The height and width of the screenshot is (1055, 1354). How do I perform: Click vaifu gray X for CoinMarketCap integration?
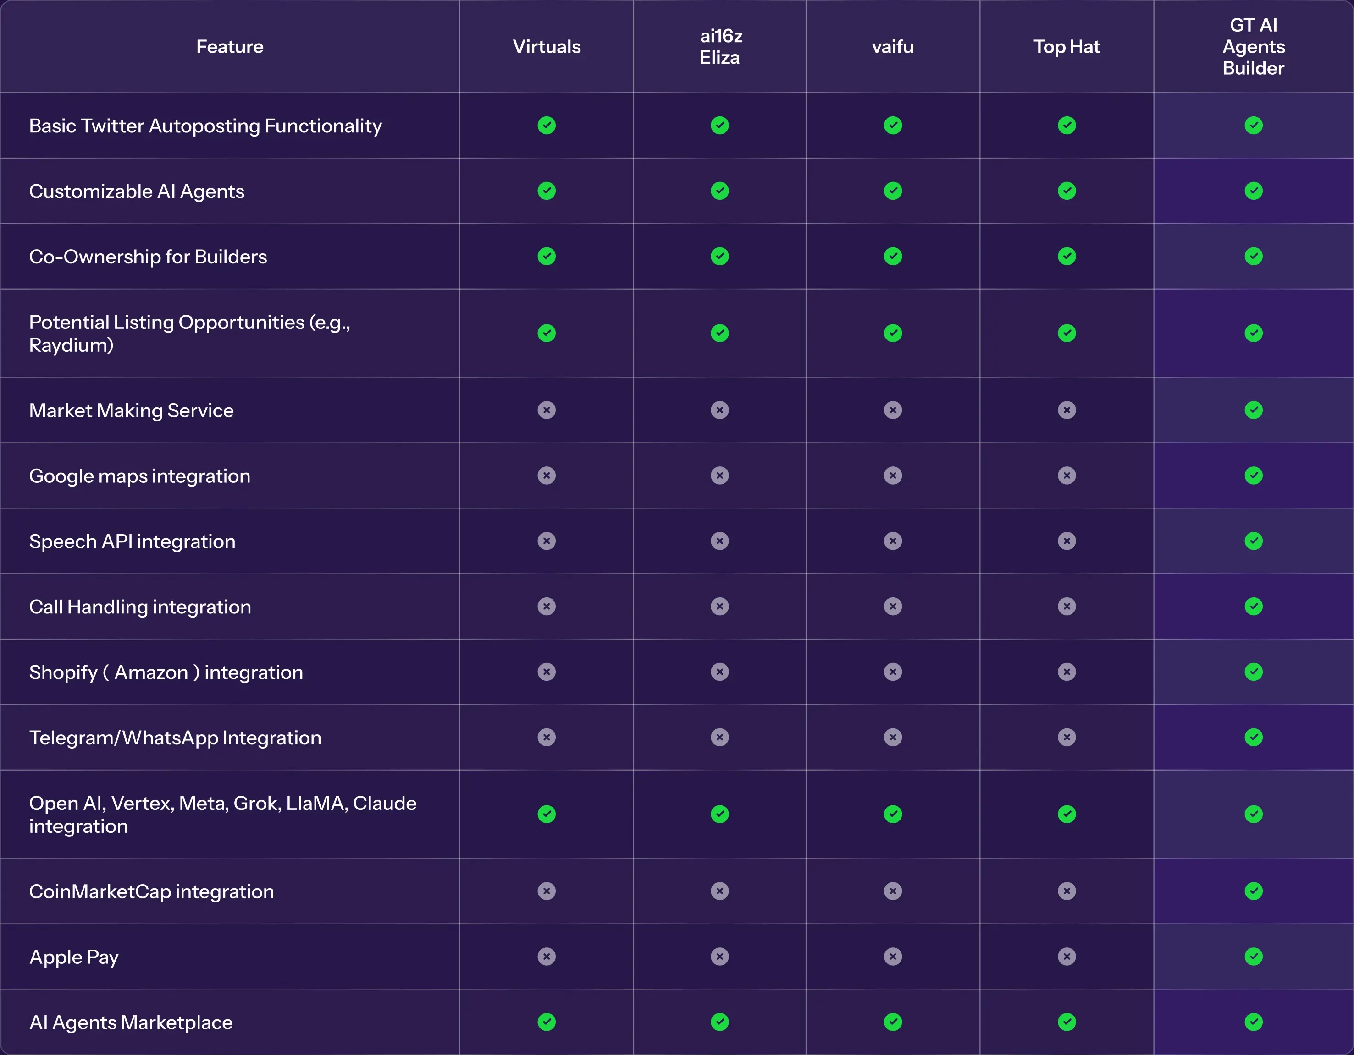893,891
